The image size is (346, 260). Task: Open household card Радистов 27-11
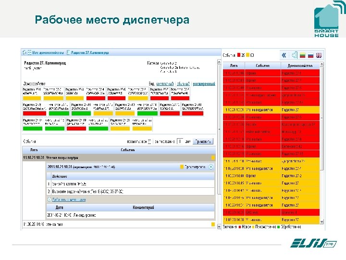(81, 109)
